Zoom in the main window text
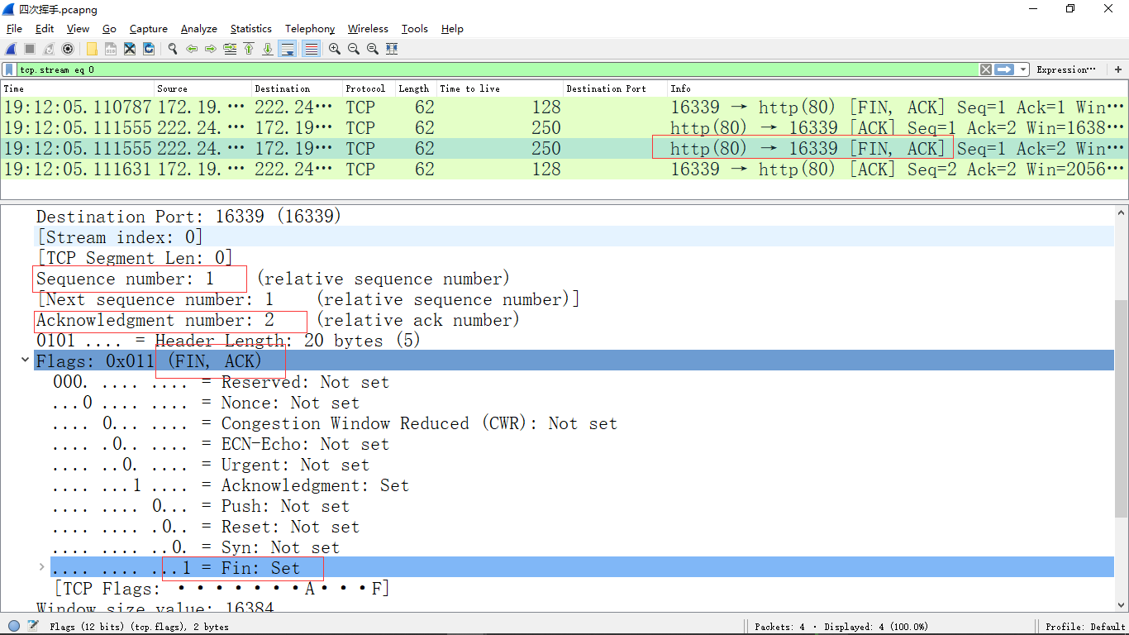Image resolution: width=1129 pixels, height=635 pixels. [x=335, y=49]
